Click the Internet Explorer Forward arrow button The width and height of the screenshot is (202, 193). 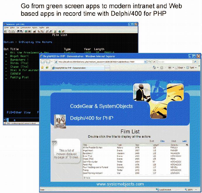(48, 62)
